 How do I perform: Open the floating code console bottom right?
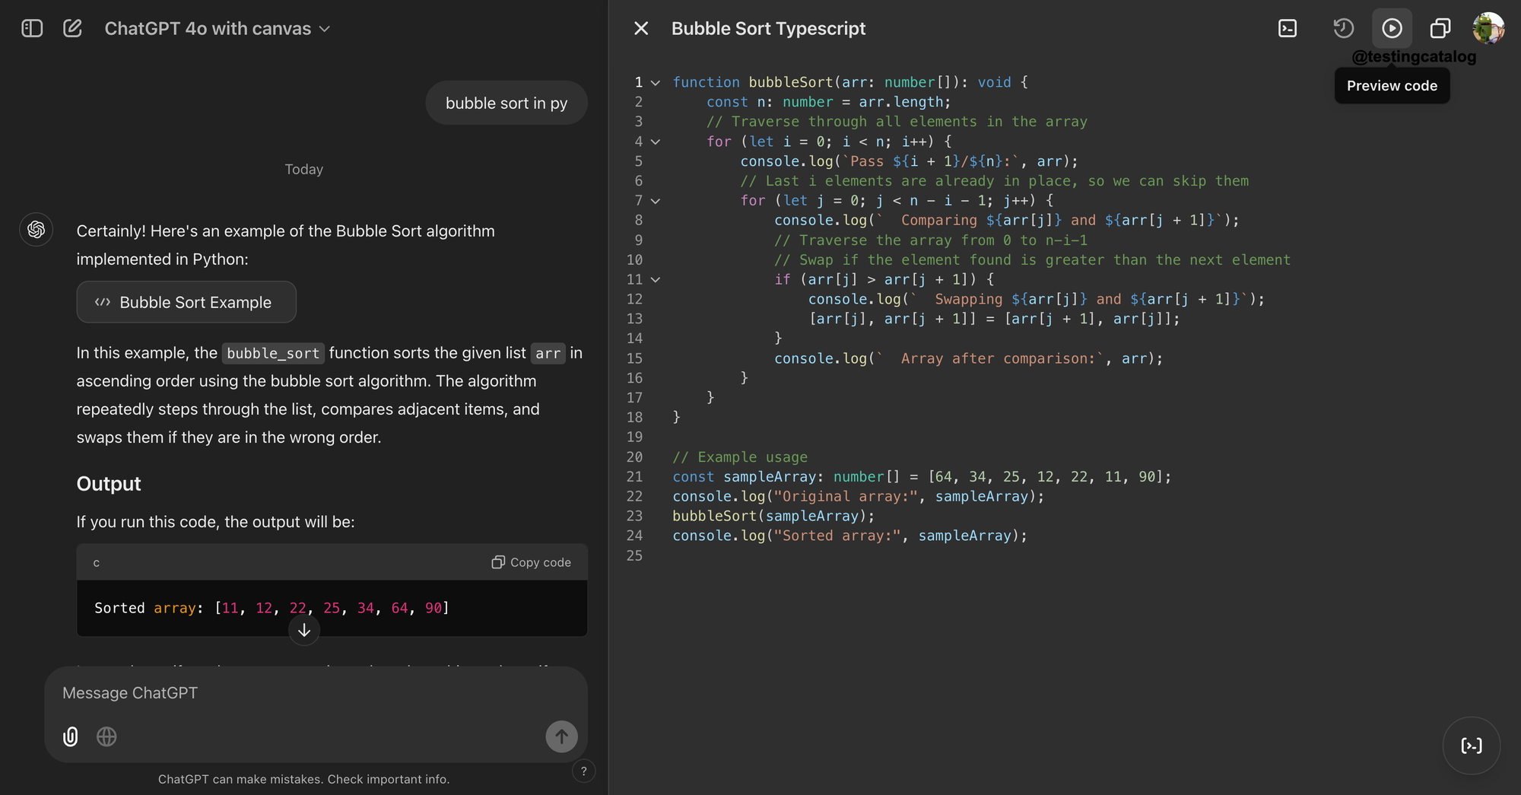(1471, 746)
